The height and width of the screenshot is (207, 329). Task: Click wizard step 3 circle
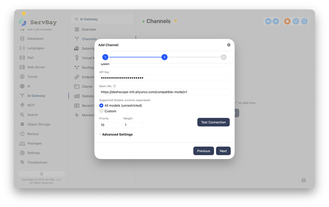224,57
